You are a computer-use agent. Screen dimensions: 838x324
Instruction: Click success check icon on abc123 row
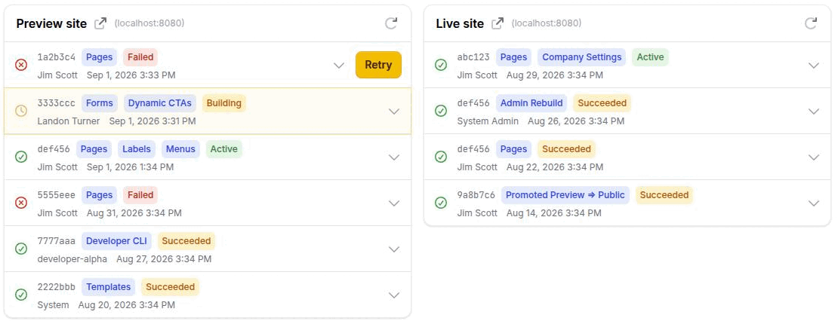pyautogui.click(x=441, y=65)
